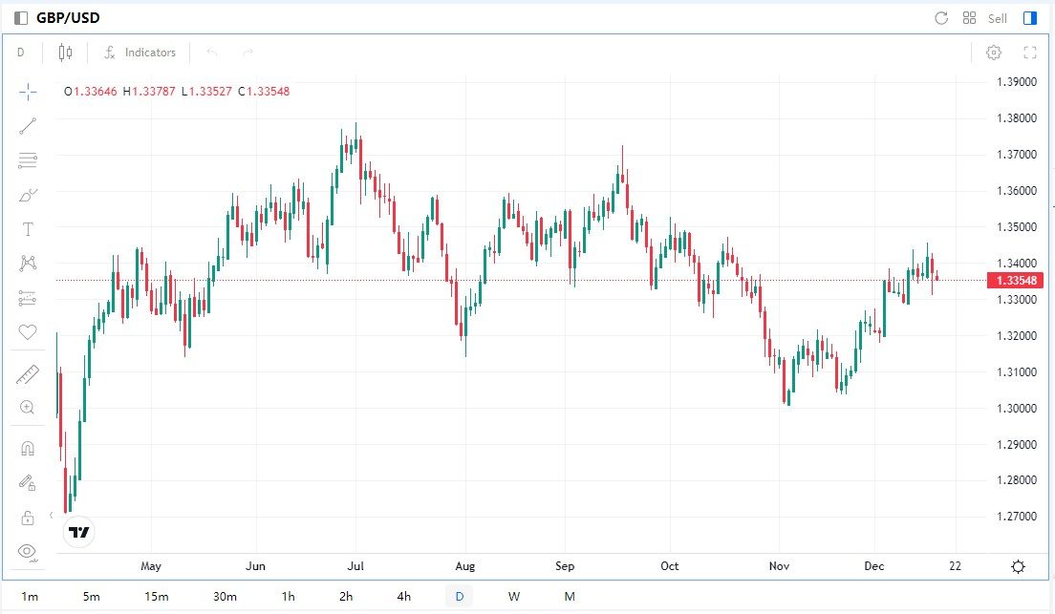Toggle hide all drawings eye icon
This screenshot has width=1055, height=614.
[28, 551]
